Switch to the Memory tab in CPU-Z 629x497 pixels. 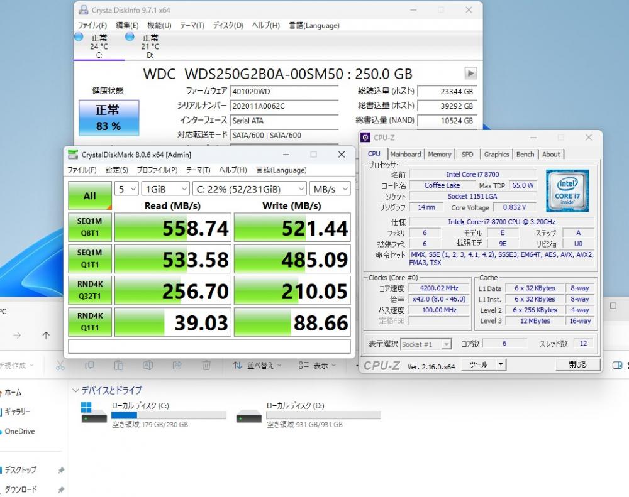click(x=439, y=155)
